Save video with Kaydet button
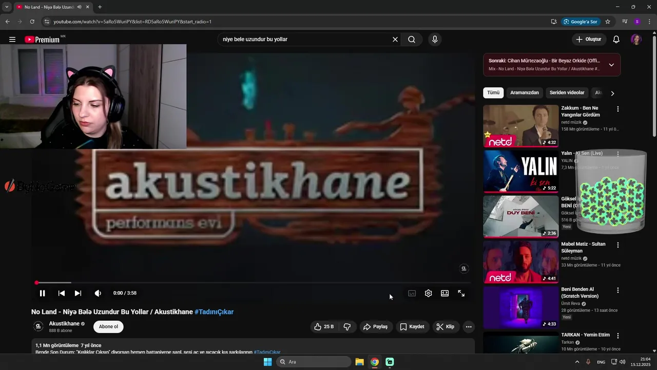Screen dimensions: 657x370 pos(412,327)
